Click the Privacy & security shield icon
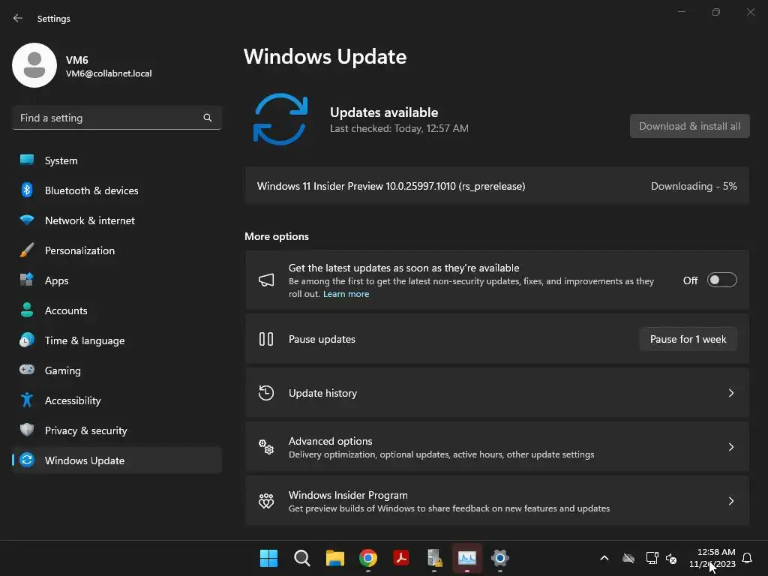 (27, 430)
